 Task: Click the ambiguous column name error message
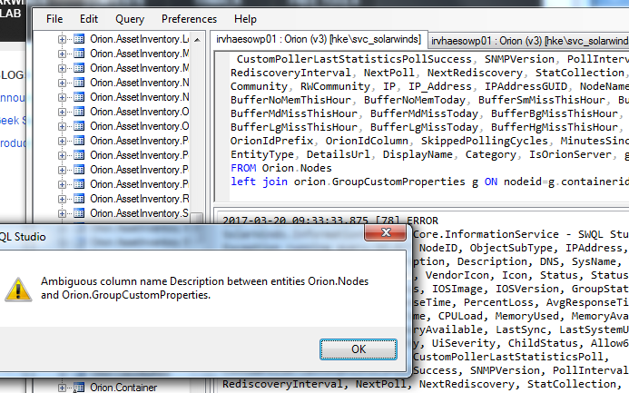204,288
